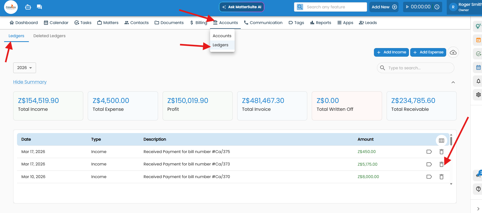Screen dimensions: 482x213
Task: Expand the right sidebar arrow
Action: tap(478, 209)
